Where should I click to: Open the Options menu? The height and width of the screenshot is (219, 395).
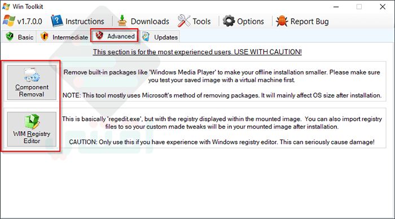251,21
